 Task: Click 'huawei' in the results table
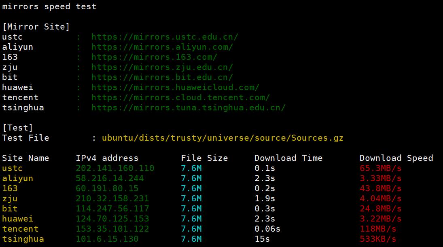[x=18, y=219]
